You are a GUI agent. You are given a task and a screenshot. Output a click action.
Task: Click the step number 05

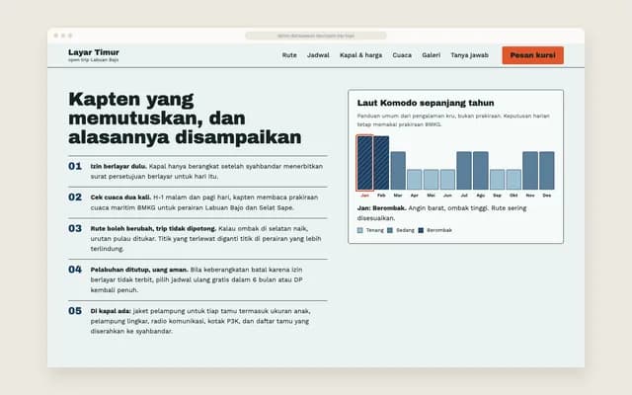coord(75,311)
